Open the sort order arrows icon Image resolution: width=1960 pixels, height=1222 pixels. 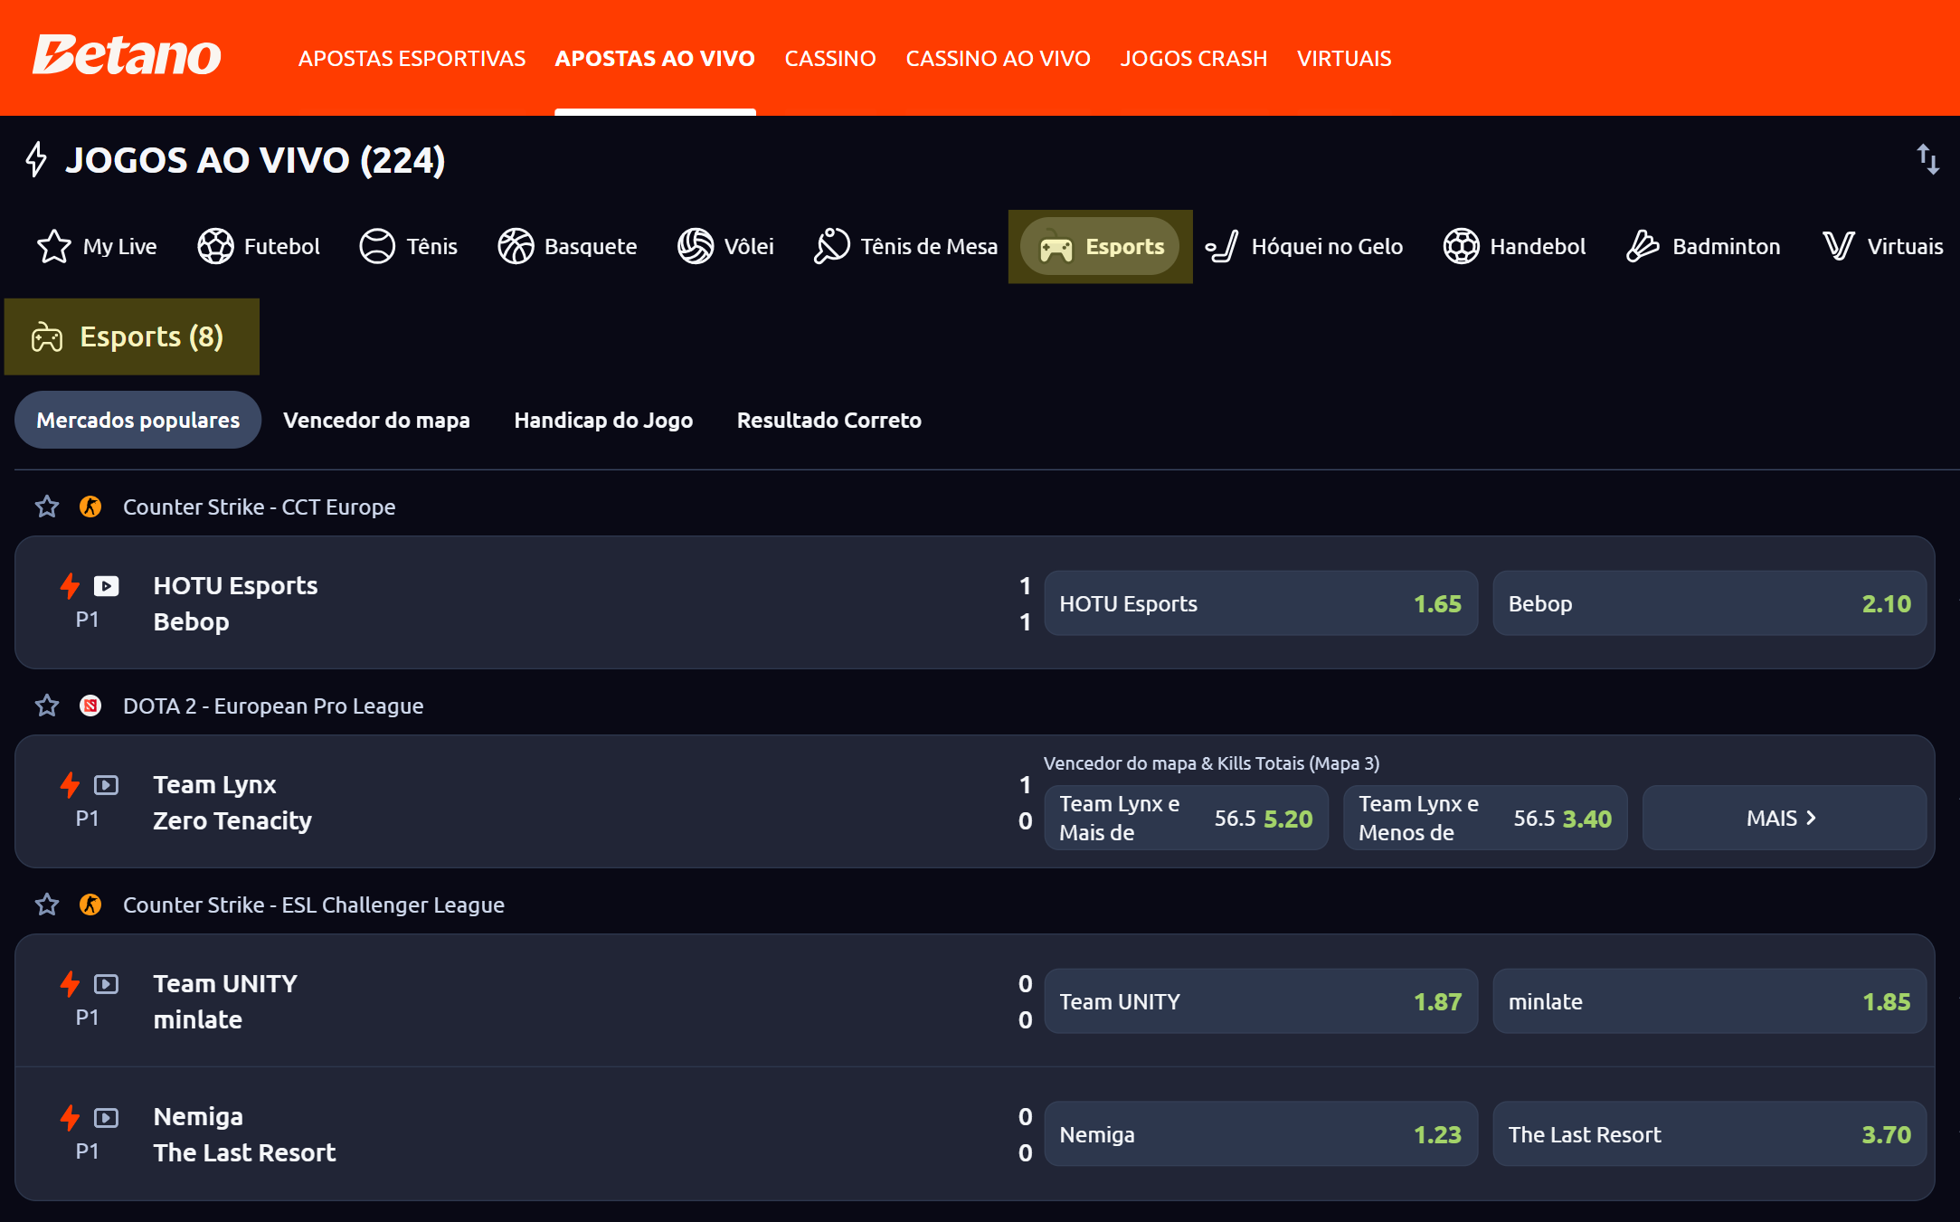pos(1927,159)
